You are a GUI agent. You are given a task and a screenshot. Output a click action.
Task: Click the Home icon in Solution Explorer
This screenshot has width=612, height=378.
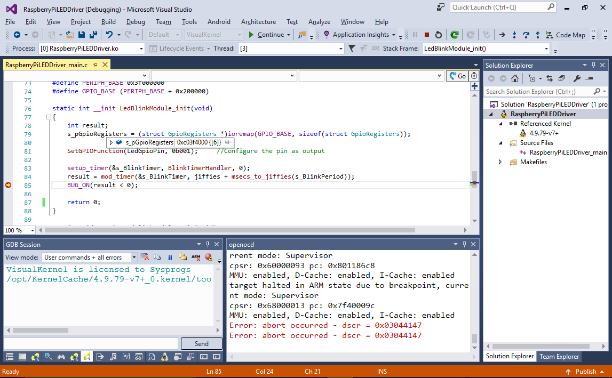point(515,78)
